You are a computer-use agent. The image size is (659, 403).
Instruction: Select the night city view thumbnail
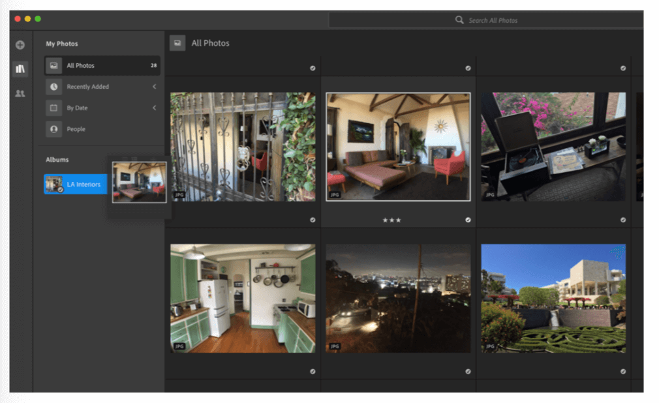tap(398, 299)
